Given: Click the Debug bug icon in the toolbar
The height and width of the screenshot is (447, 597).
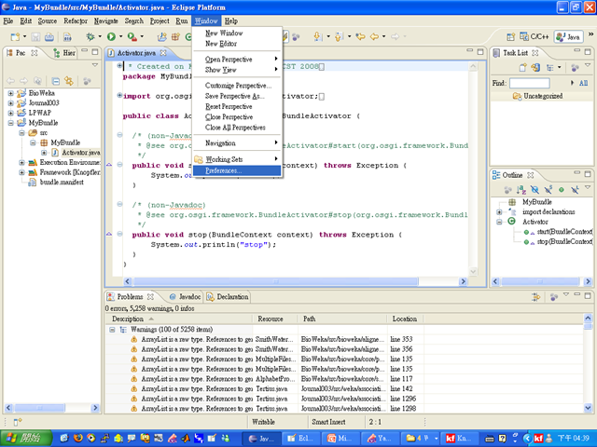Looking at the screenshot, I should (x=90, y=36).
